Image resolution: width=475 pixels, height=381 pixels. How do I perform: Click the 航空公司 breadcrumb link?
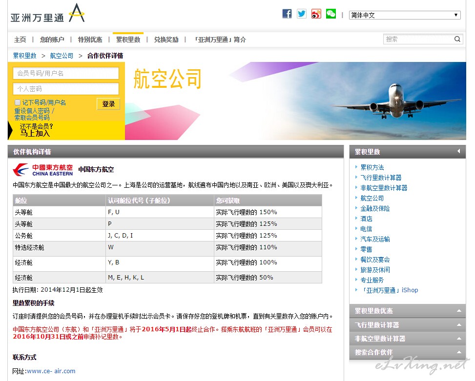[62, 56]
